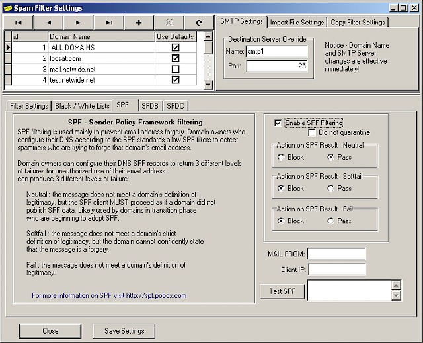This screenshot has width=423, height=343.
Task: Check Use Defaults for mail.netwide.net
Action: click(176, 69)
